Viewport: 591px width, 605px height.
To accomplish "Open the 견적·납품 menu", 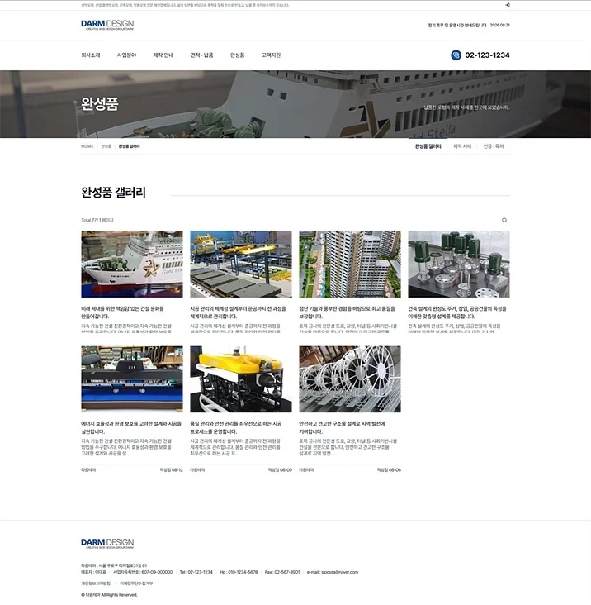I will [x=202, y=55].
